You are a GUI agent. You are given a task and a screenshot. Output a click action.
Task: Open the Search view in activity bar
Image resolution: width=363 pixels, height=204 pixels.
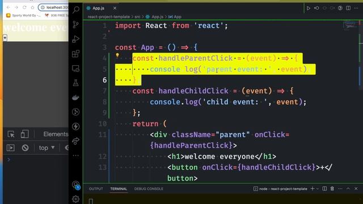[75, 10]
